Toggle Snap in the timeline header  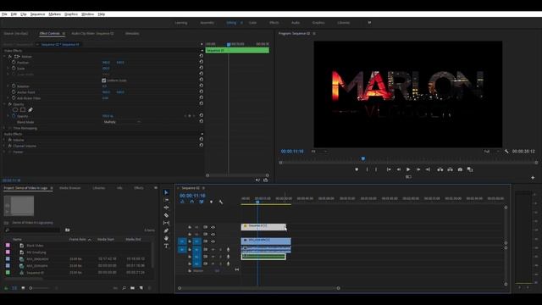pyautogui.click(x=192, y=202)
